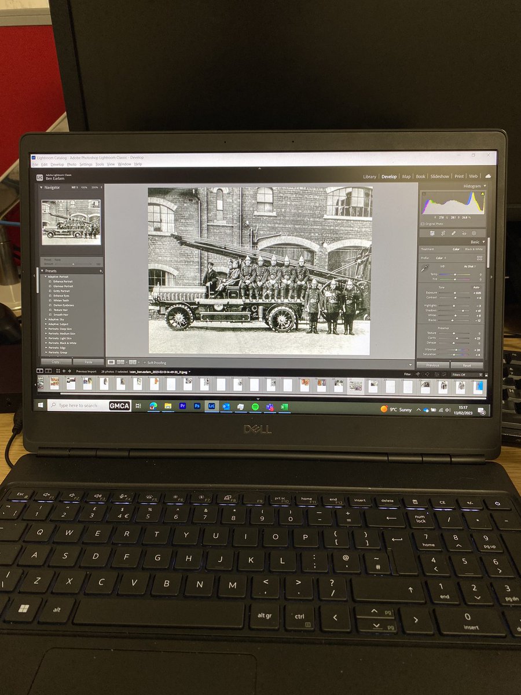Click the Shadows slider
Screen dimensions: 521x695
pyautogui.click(x=454, y=310)
